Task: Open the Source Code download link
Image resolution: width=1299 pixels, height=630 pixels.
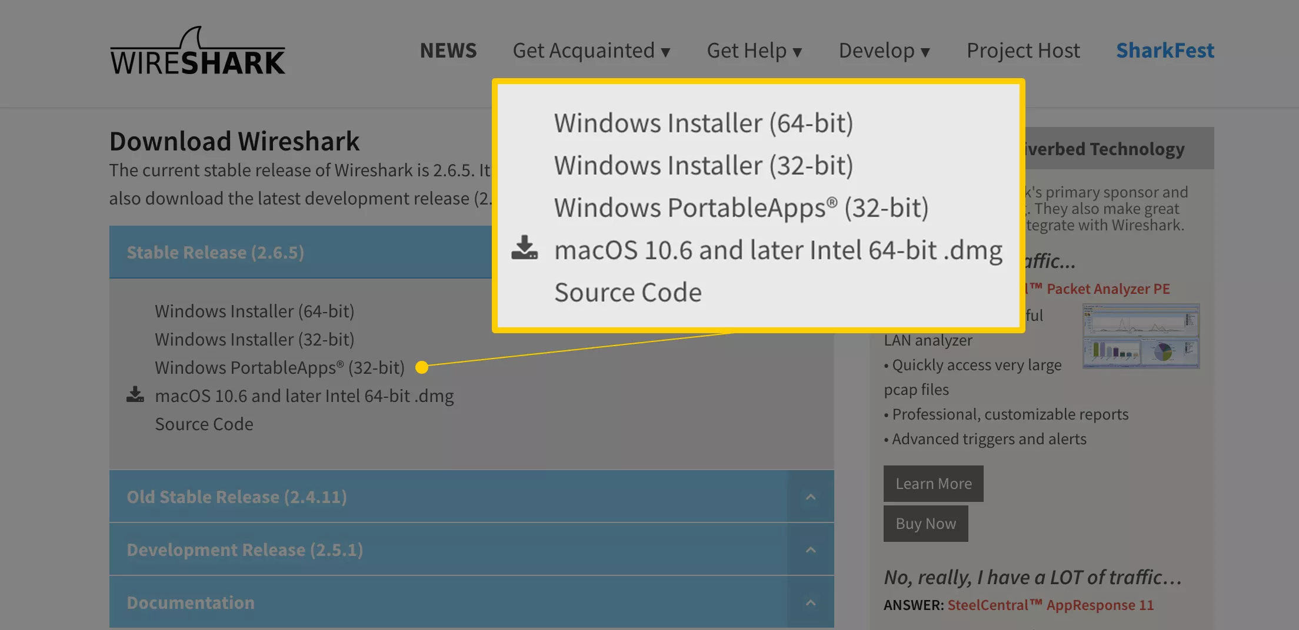Action: [204, 424]
